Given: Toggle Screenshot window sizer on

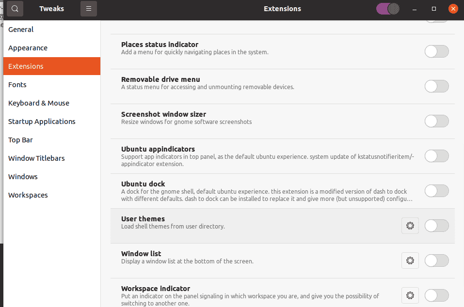Looking at the screenshot, I should 436,121.
